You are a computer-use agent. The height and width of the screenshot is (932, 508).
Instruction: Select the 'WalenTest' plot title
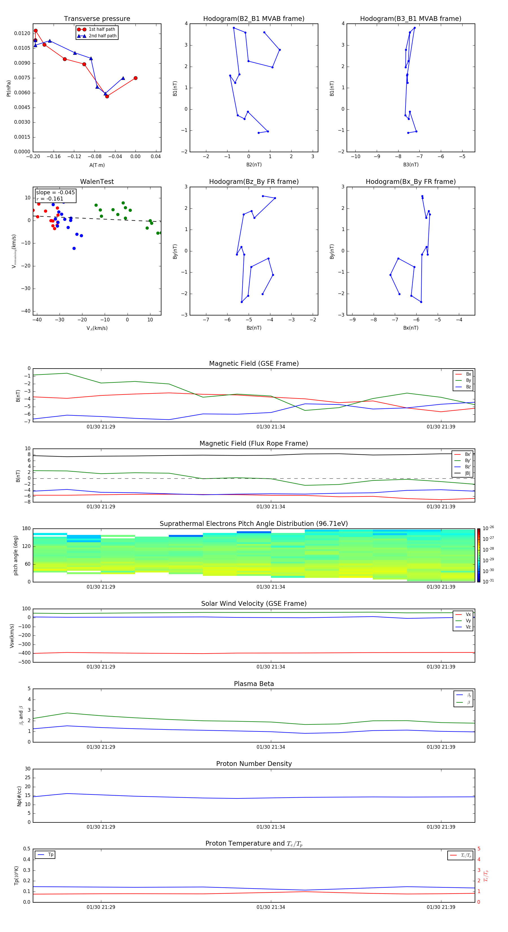coord(97,182)
